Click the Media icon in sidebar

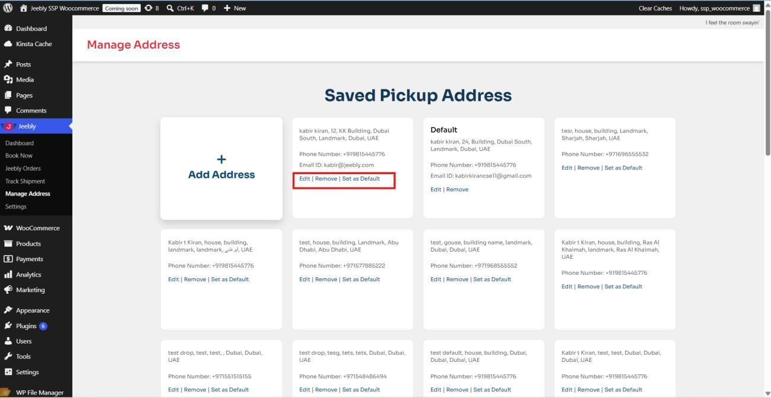(8, 79)
